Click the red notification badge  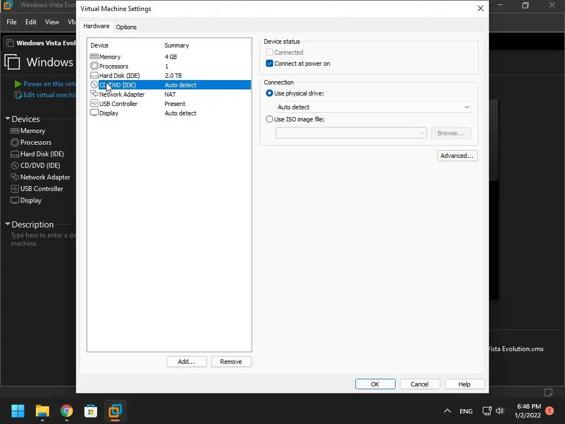tap(550, 411)
